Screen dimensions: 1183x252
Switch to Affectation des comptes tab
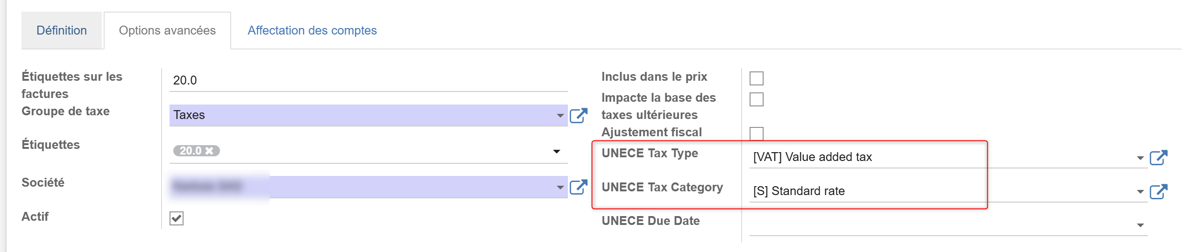[312, 30]
